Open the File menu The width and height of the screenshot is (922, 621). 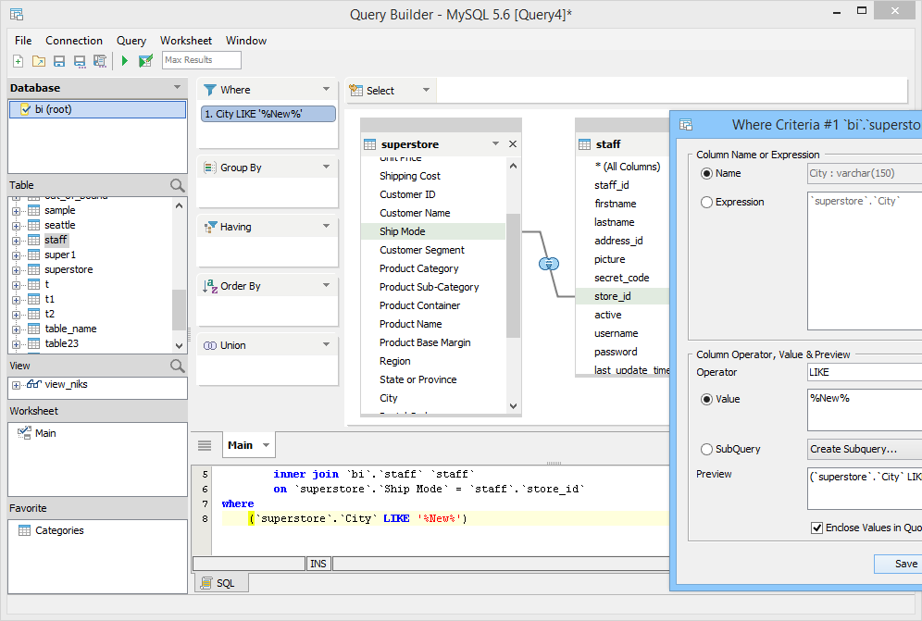(x=23, y=41)
